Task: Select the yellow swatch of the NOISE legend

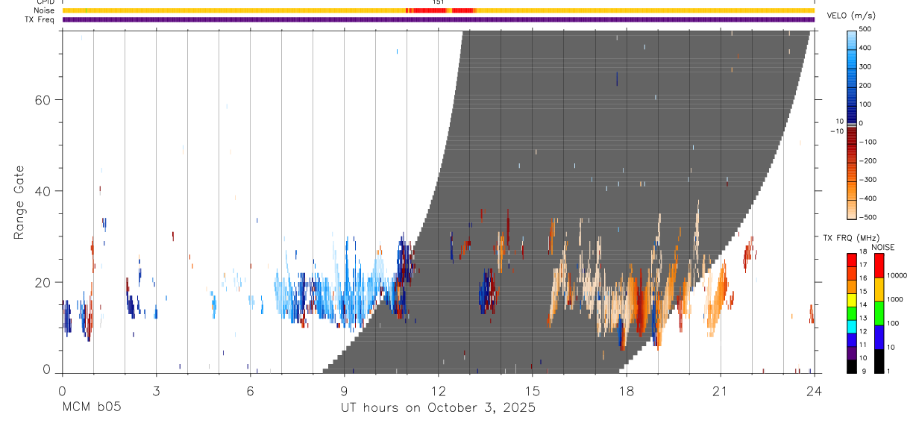Action: (x=879, y=289)
